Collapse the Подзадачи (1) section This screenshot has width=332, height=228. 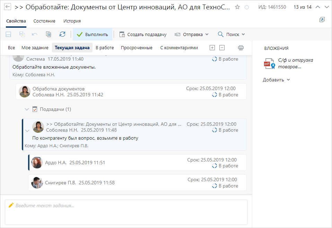tap(27, 109)
